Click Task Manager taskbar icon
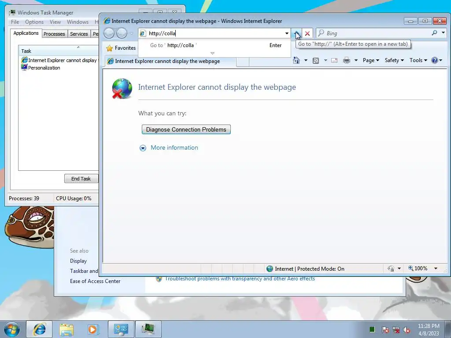The height and width of the screenshot is (338, 451). coord(148,329)
